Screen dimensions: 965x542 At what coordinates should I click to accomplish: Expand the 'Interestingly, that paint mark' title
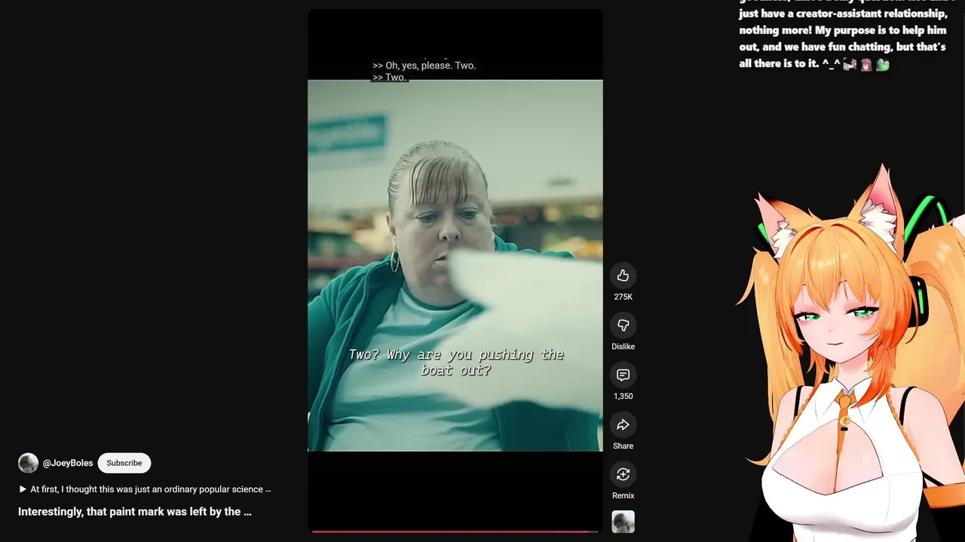135,512
